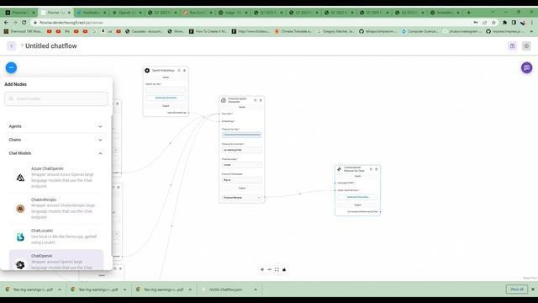The width and height of the screenshot is (538, 303).
Task: Fit the canvas view to screen
Action: click(277, 269)
